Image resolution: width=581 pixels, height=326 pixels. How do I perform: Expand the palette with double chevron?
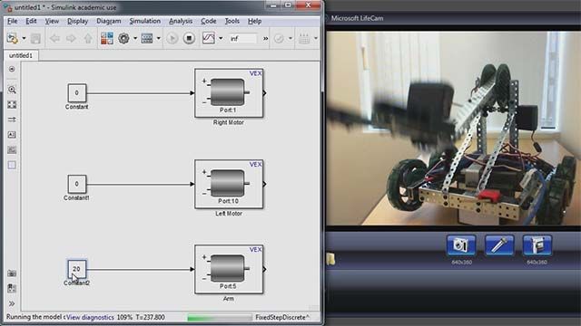[12, 303]
